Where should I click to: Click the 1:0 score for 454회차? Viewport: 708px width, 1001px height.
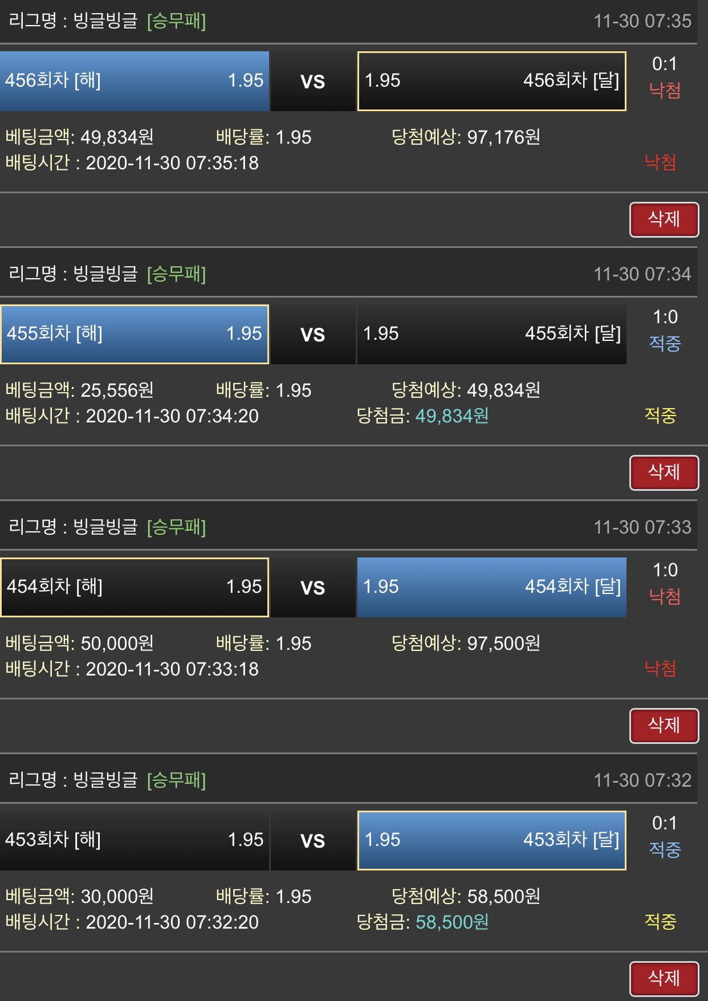665,570
